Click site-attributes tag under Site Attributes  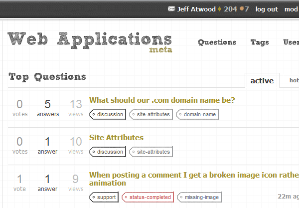[151, 152]
